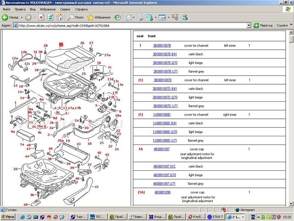Click the Переход go button
The height and width of the screenshot is (221, 294).
point(263,25)
